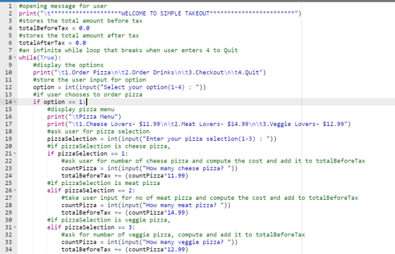Image resolution: width=395 pixels, height=254 pixels.
Task: Click the 'if option == 1:' line
Action: (x=59, y=102)
